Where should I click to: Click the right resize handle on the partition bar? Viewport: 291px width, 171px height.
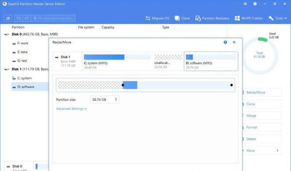pos(231,85)
